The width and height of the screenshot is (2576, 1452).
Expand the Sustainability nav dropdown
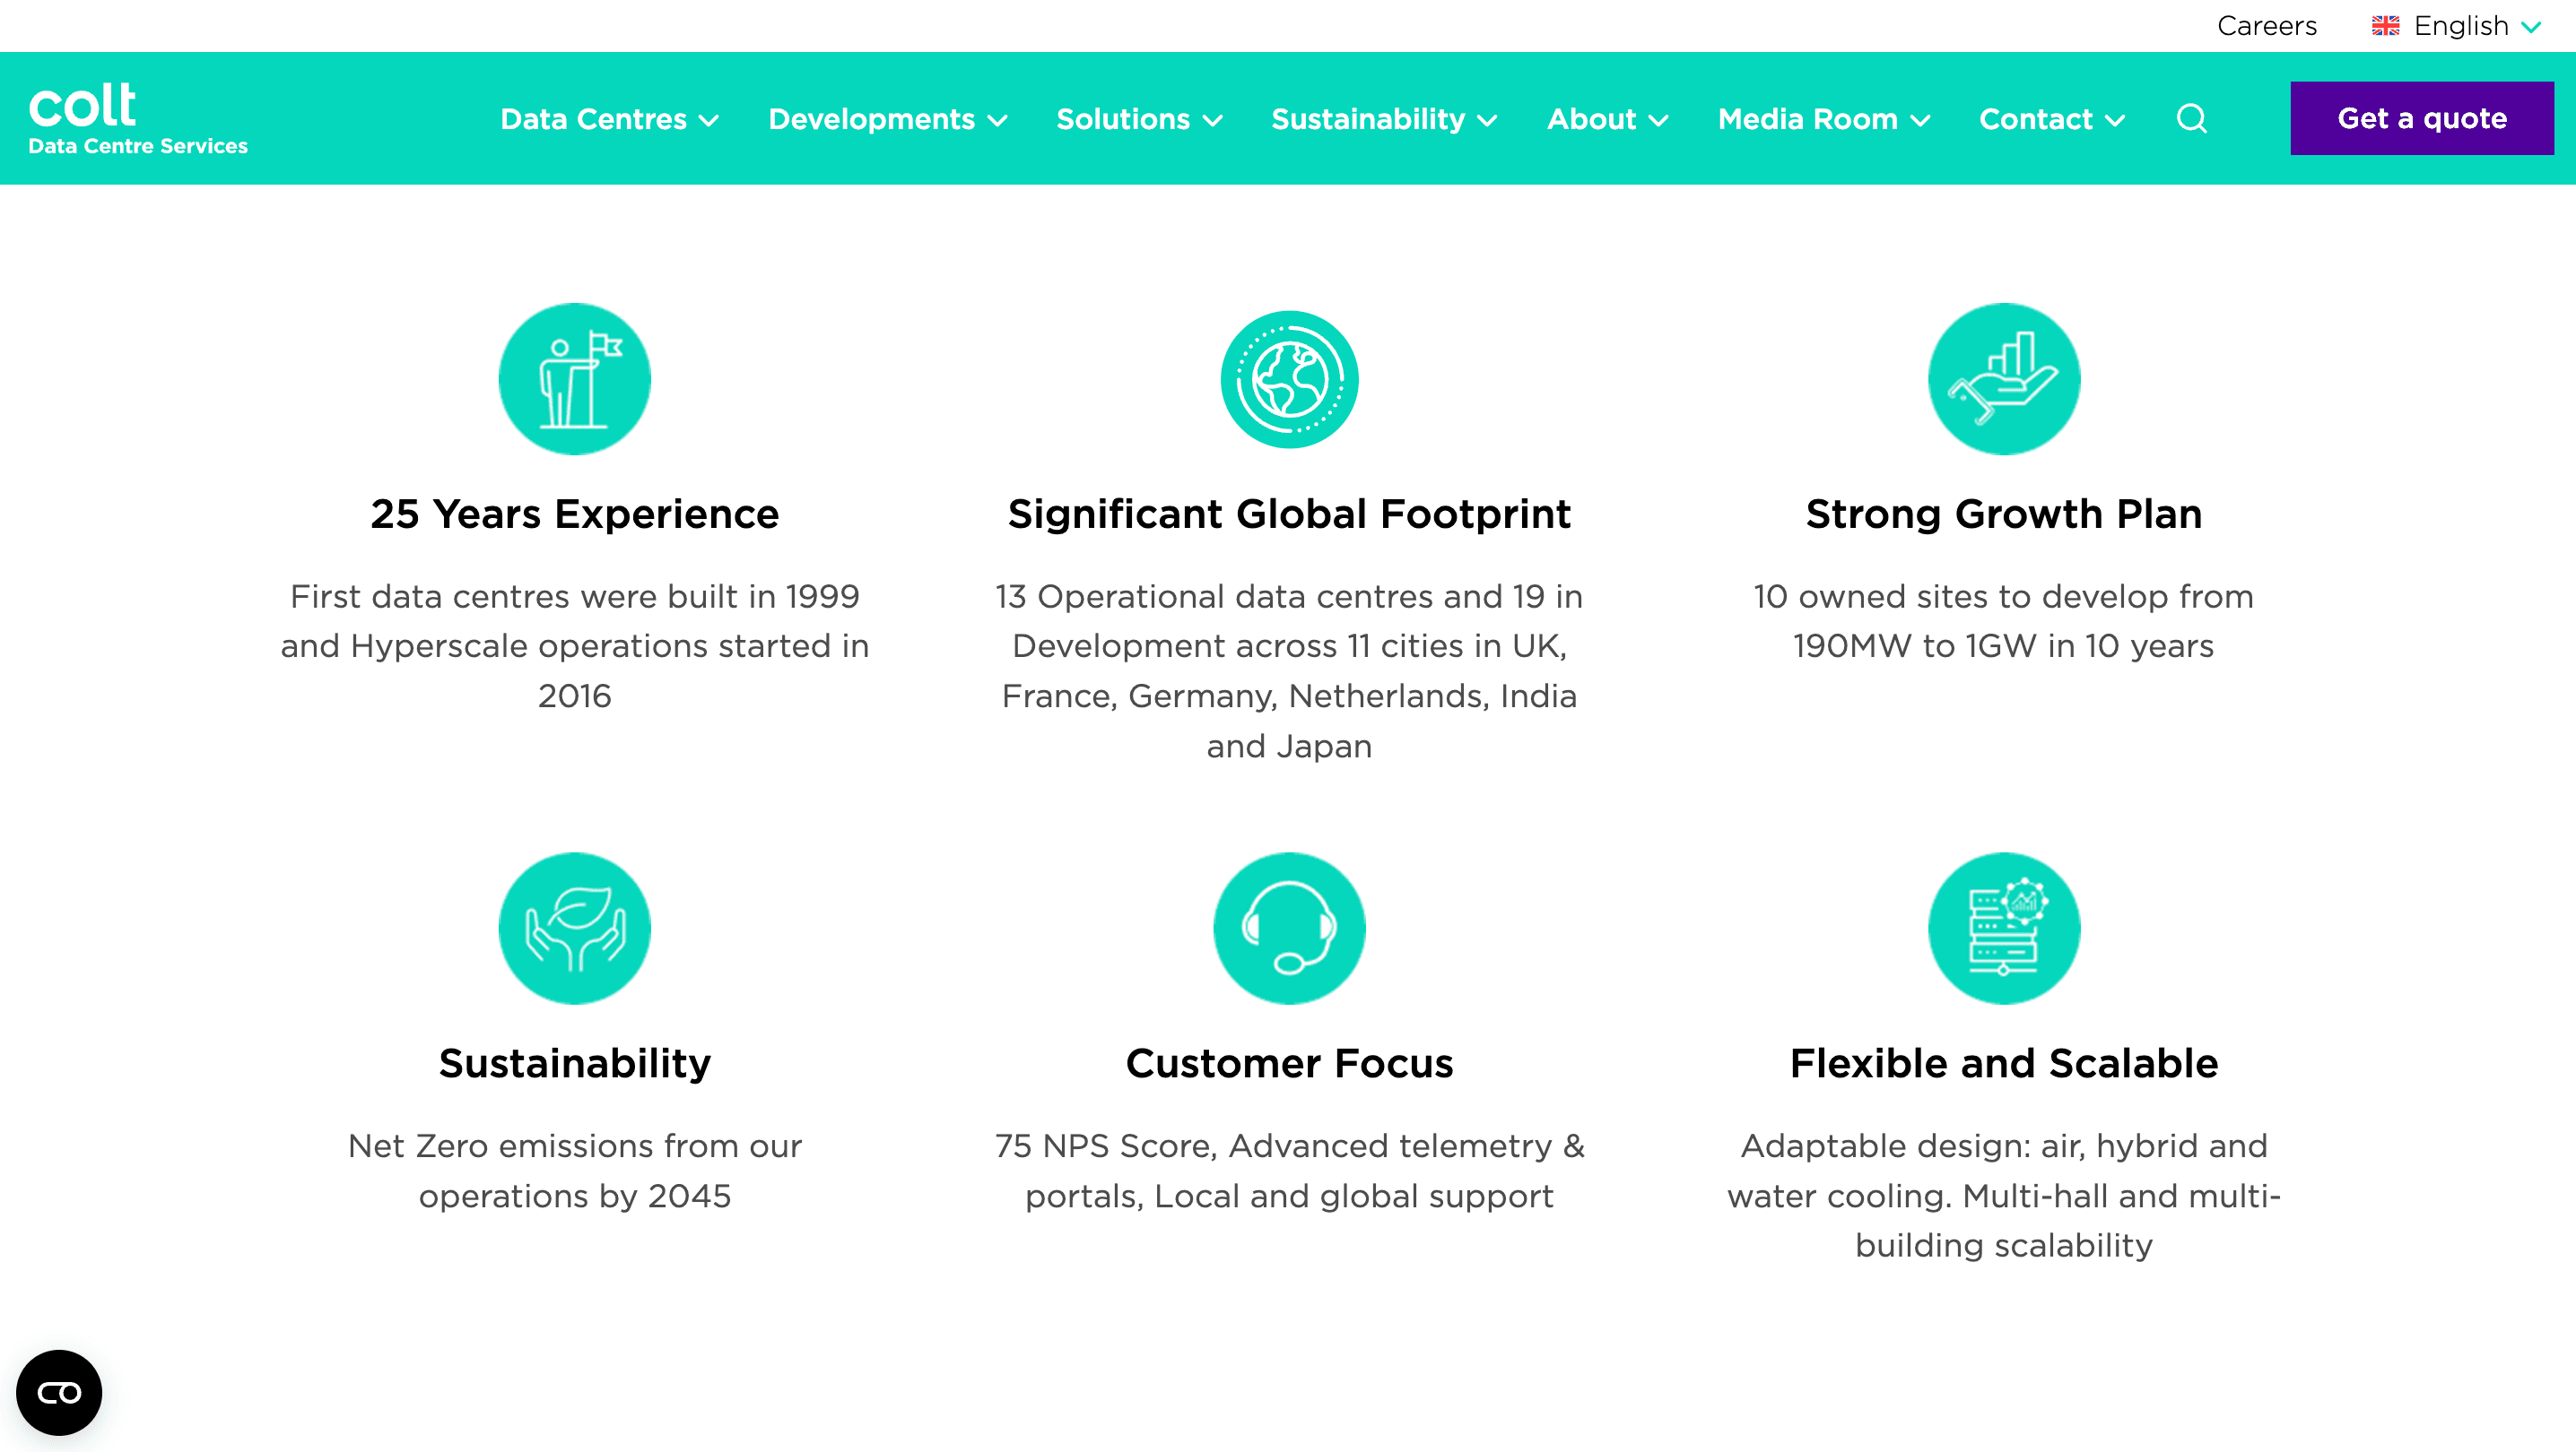[x=1384, y=119]
